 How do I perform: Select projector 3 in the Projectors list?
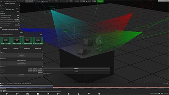pos(27,49)
